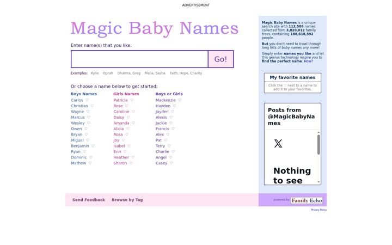Click the heart next to Christian
Screen dimensions: 392x245
pos(92,106)
